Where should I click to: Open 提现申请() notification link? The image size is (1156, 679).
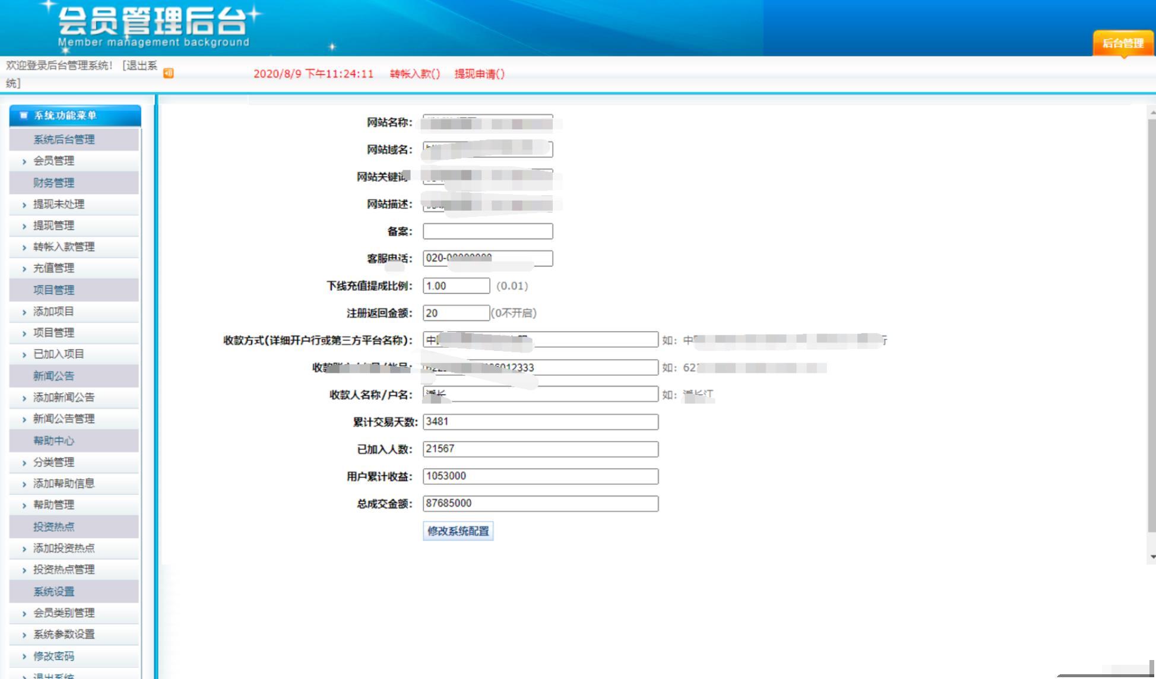tap(480, 74)
